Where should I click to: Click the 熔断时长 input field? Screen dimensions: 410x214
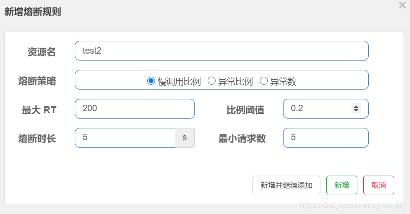[125, 138]
